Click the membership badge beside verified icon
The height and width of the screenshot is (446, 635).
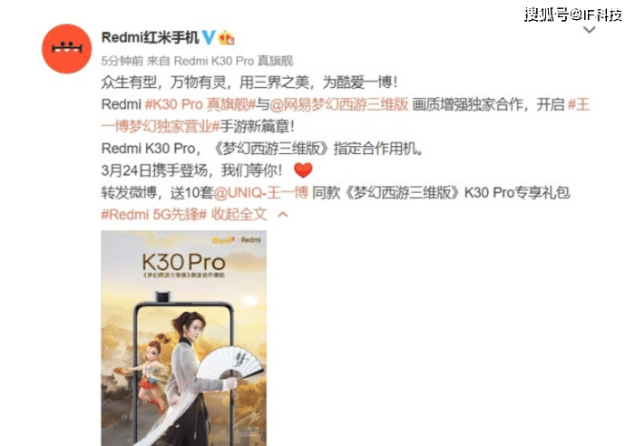[227, 38]
